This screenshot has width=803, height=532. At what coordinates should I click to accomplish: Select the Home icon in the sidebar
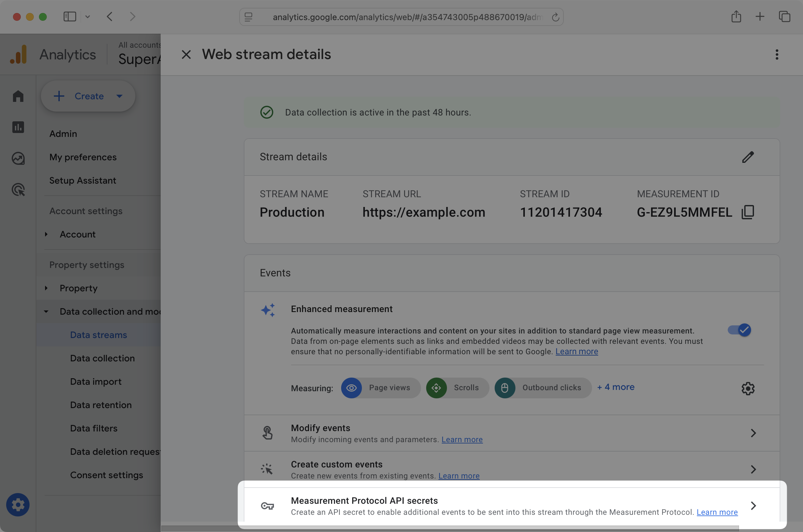[x=18, y=96]
